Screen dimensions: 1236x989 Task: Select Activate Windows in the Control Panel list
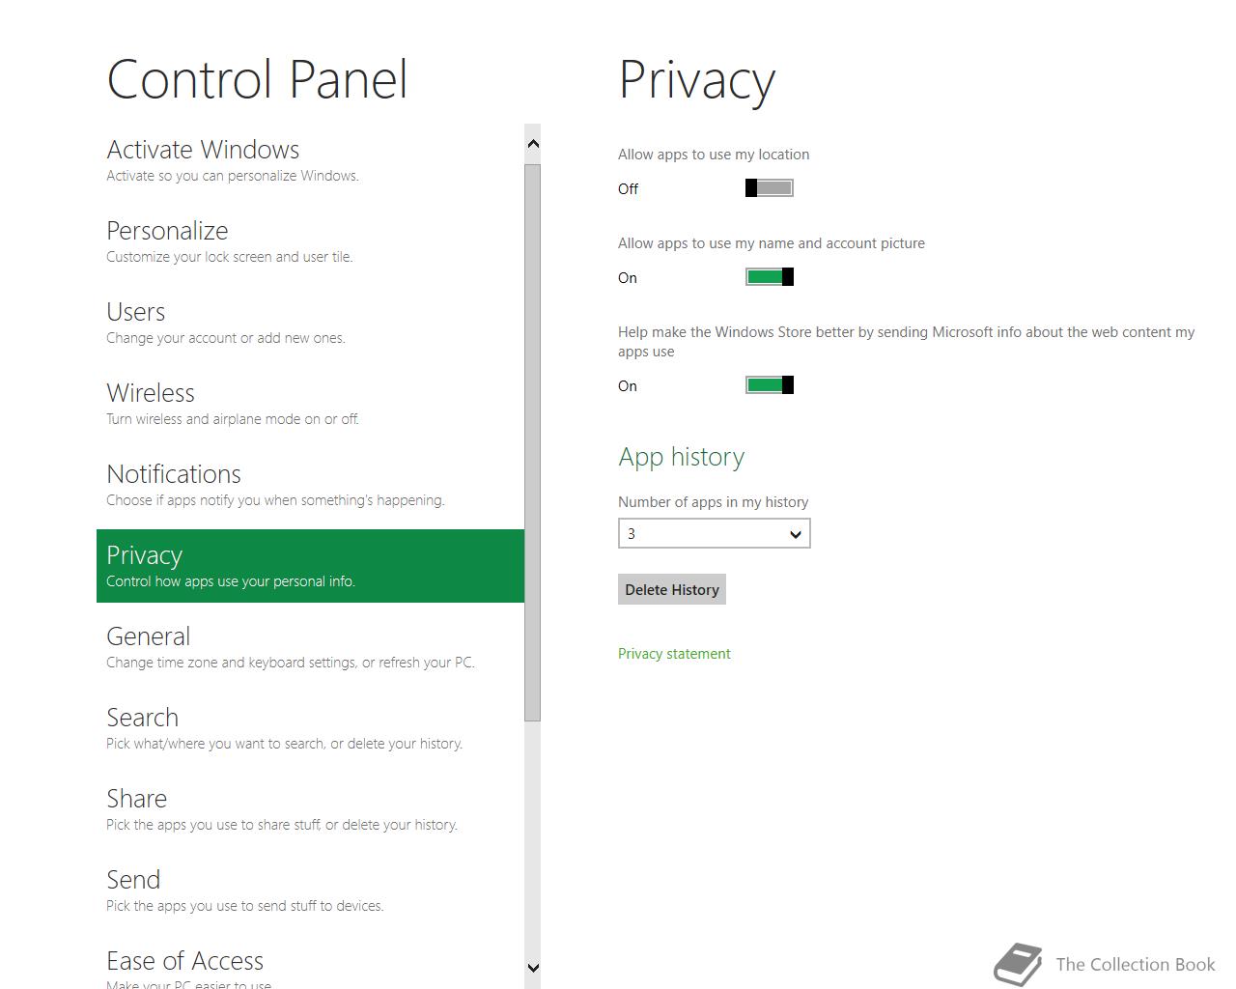coord(310,160)
